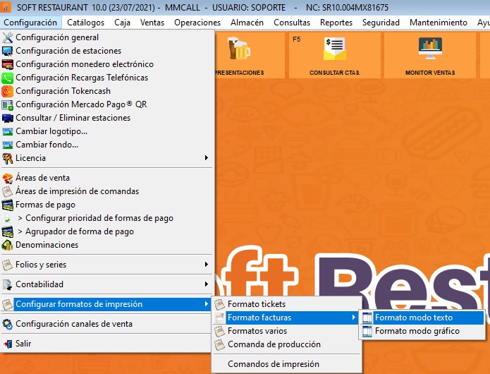Select Formato modo texto
Screen dimensions: 490x374
click(414, 318)
